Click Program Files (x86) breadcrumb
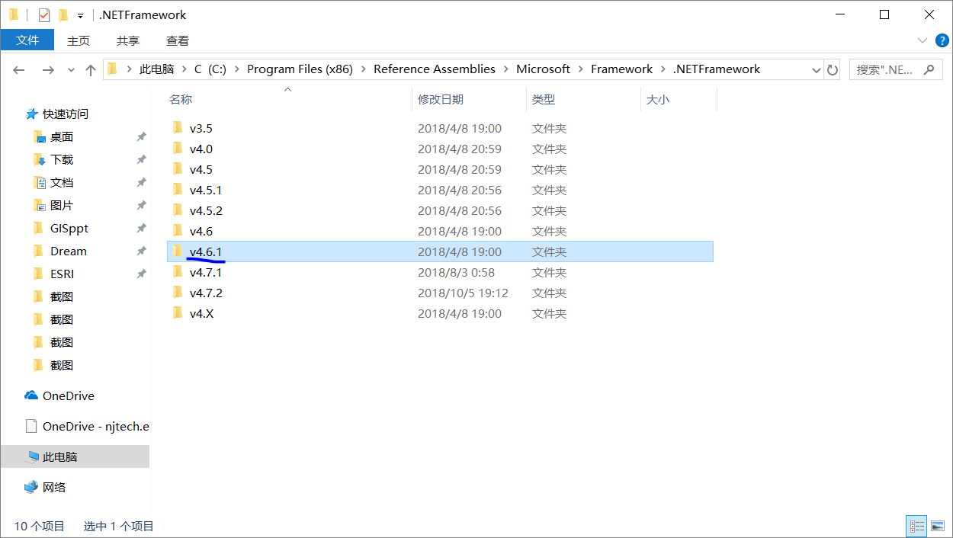This screenshot has height=538, width=953. [300, 69]
